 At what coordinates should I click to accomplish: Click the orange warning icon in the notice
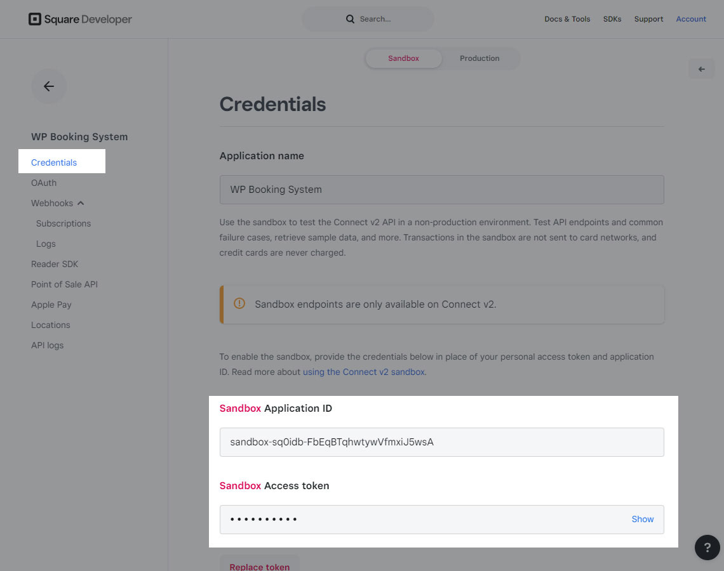point(239,303)
